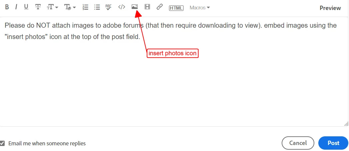Open the Macros dropdown

pos(200,8)
